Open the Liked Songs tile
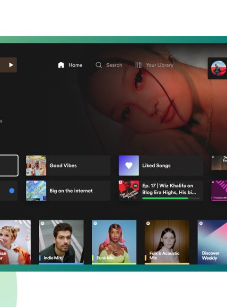The height and width of the screenshot is (307, 227). point(161,166)
